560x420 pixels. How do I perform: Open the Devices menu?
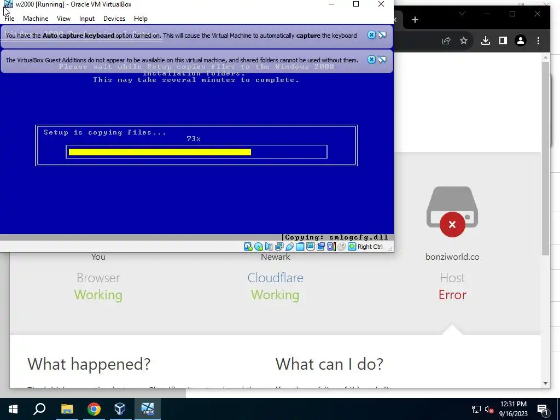114,19
